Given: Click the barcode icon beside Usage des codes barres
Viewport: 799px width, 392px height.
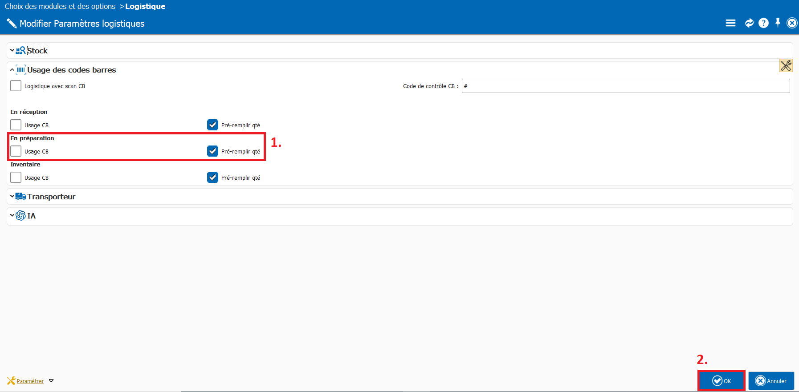Looking at the screenshot, I should pos(20,70).
